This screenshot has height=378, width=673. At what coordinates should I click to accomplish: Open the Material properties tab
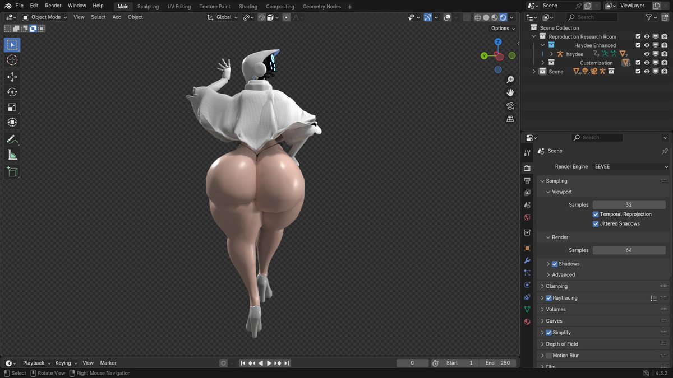point(527,321)
